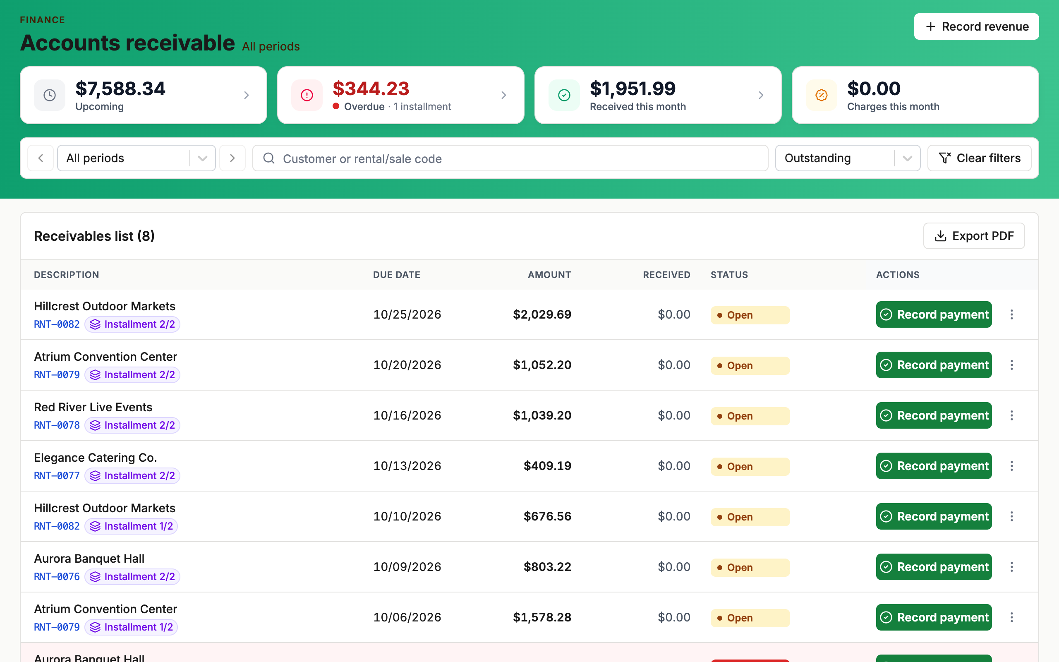Click the green Received this month checkmark icon
This screenshot has height=662, width=1059.
[x=564, y=95]
